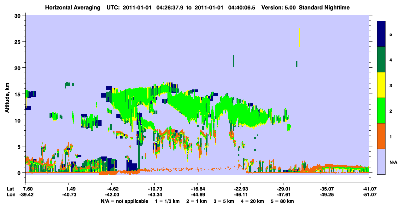This screenshot has width=410, height=210.
Task: Click the altitude tick label '30'
Action: [x=18, y=15]
